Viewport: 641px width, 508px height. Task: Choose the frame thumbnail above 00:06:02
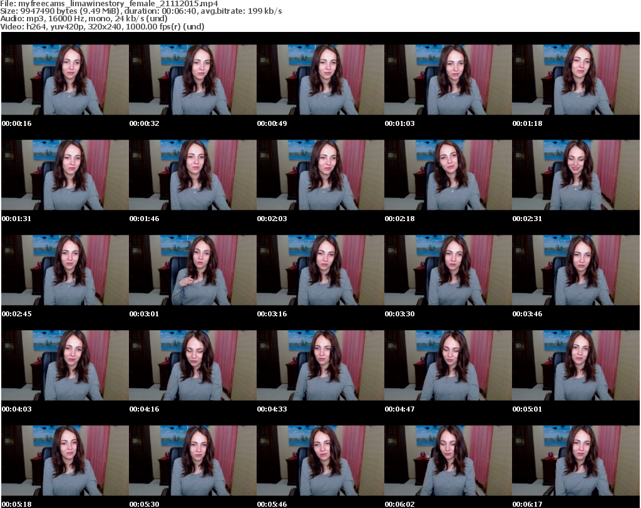[x=448, y=461]
